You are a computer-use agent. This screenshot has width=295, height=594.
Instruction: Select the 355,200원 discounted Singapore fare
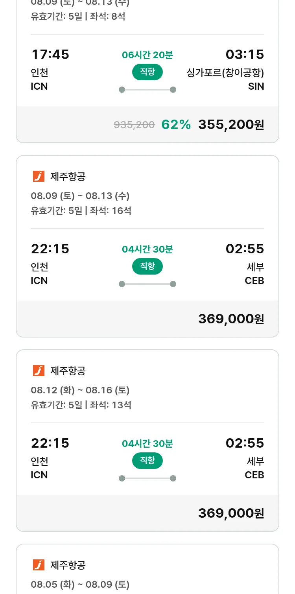tap(231, 125)
